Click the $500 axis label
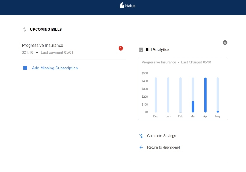 (x=145, y=73)
